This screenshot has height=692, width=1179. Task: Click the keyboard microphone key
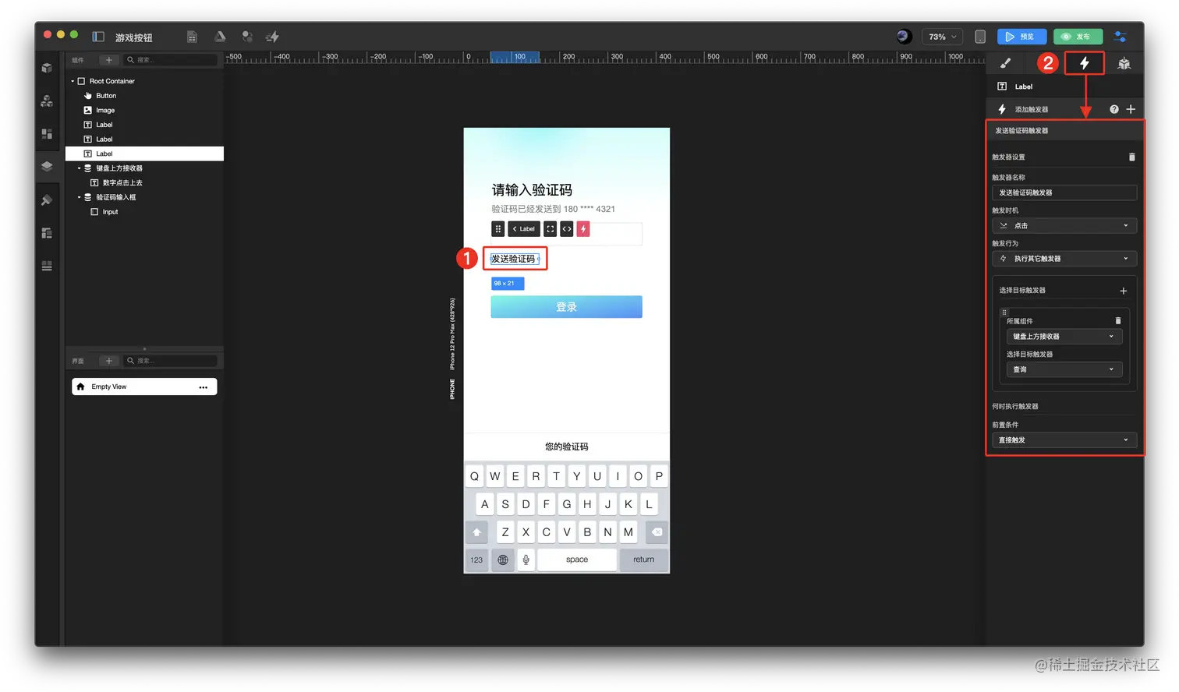[526, 560]
